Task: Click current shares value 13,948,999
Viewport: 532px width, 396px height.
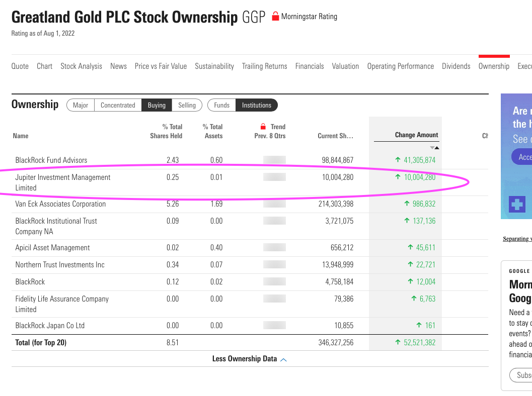Action: (338, 264)
